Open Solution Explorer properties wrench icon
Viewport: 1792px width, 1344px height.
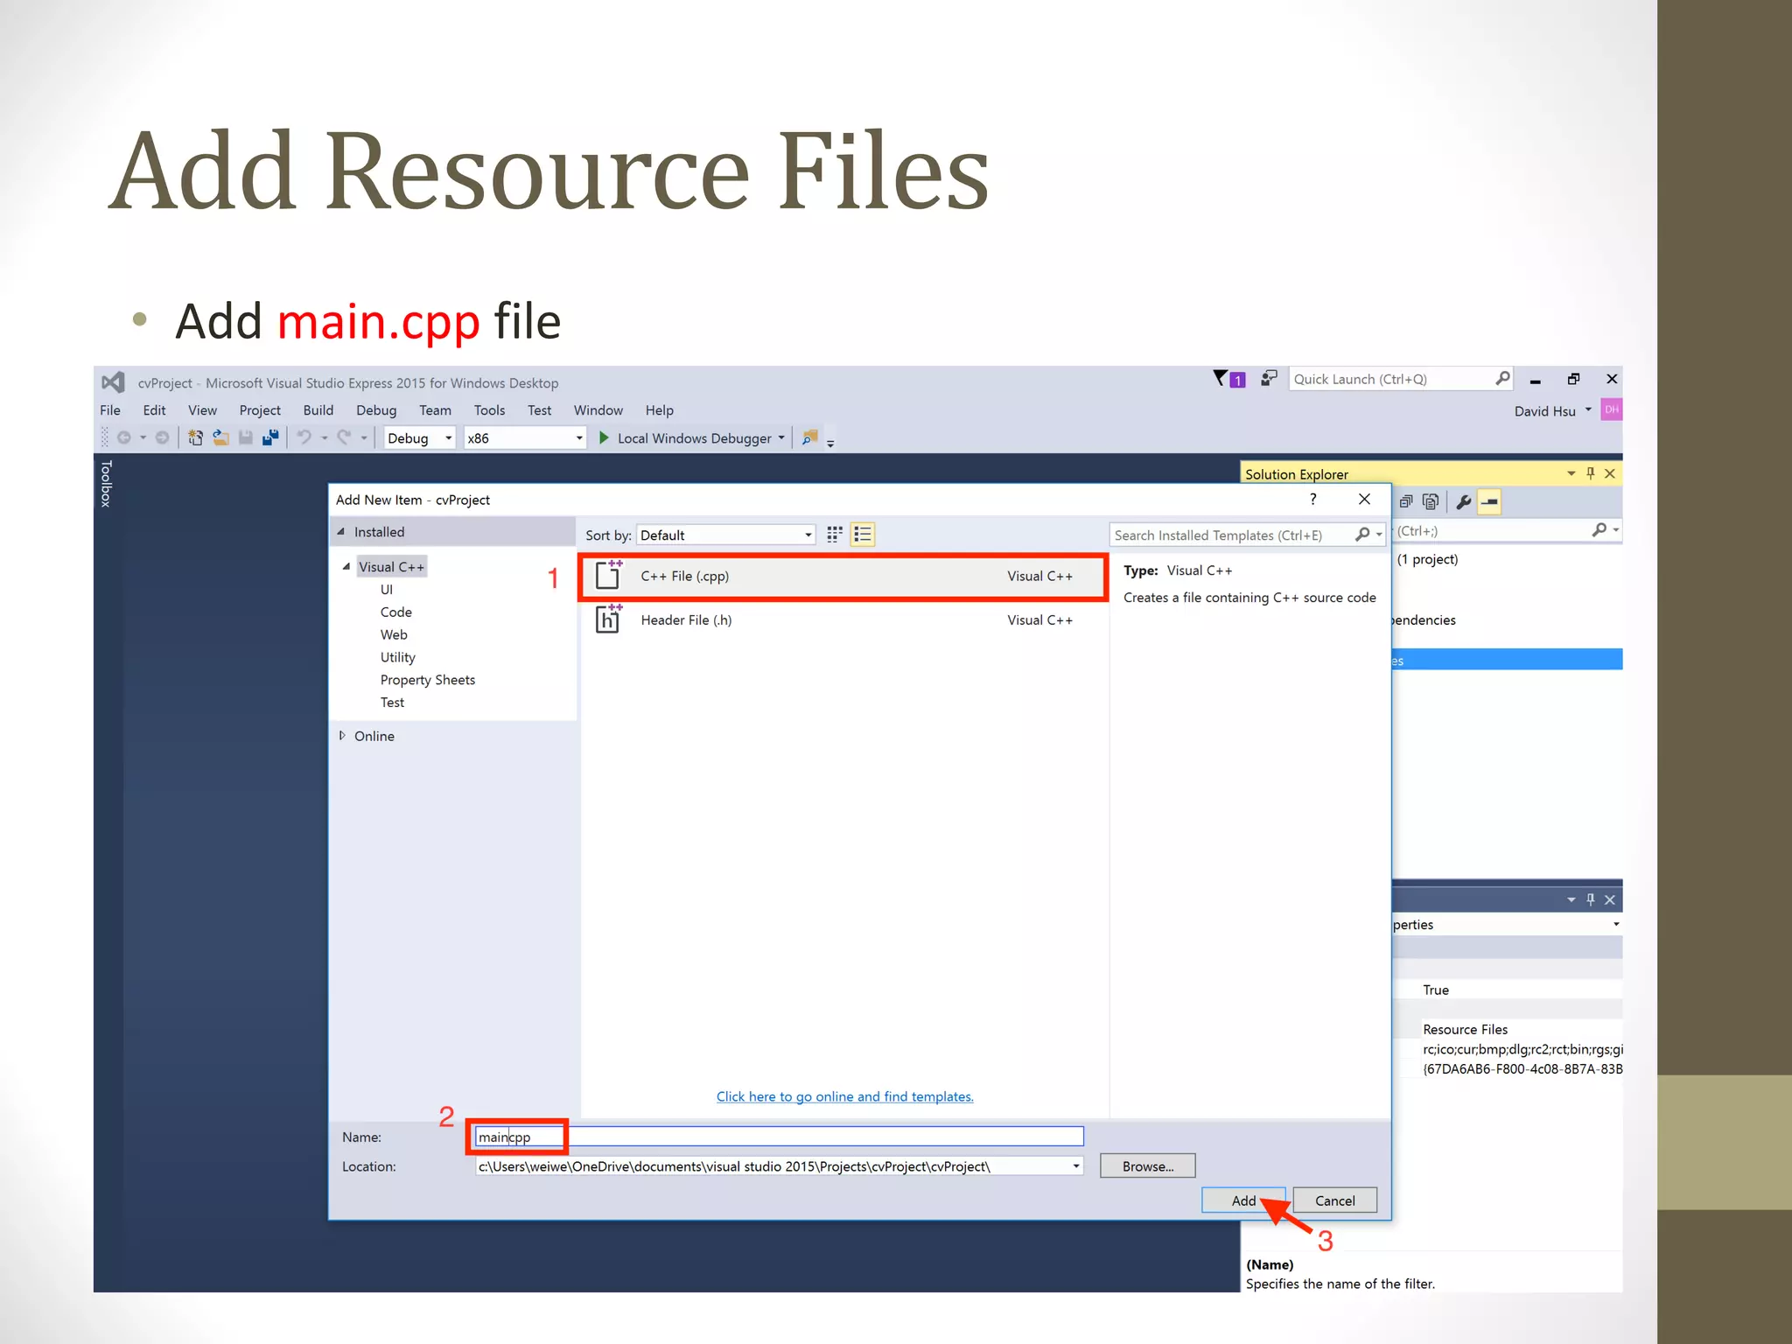tap(1463, 502)
